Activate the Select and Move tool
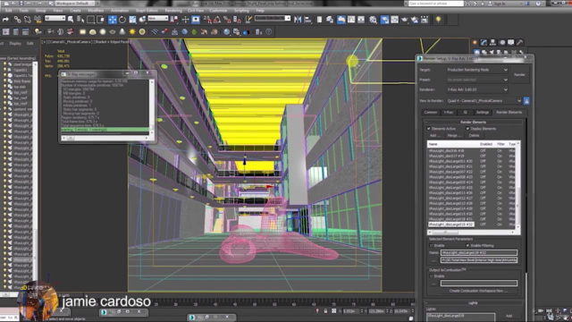Viewport: 572px width, 322px height. [113, 20]
